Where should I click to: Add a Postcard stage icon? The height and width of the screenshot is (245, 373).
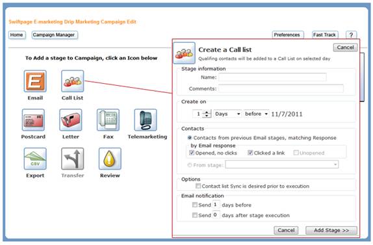click(33, 120)
